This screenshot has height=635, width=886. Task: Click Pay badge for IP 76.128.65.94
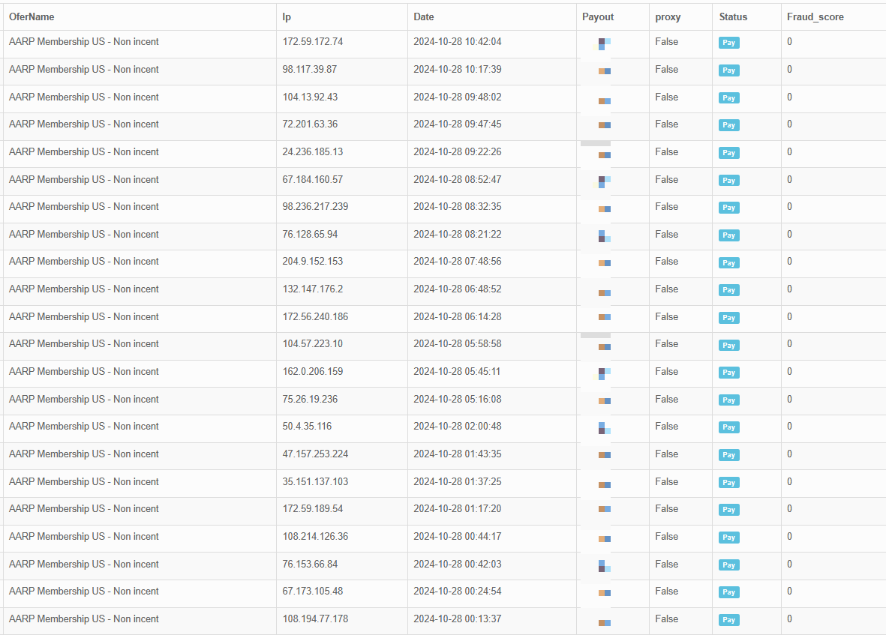(x=729, y=235)
